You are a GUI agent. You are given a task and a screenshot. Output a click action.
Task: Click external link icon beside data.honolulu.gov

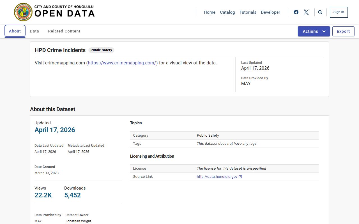240,176
